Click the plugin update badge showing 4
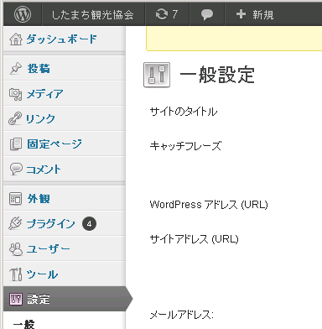 (x=89, y=224)
